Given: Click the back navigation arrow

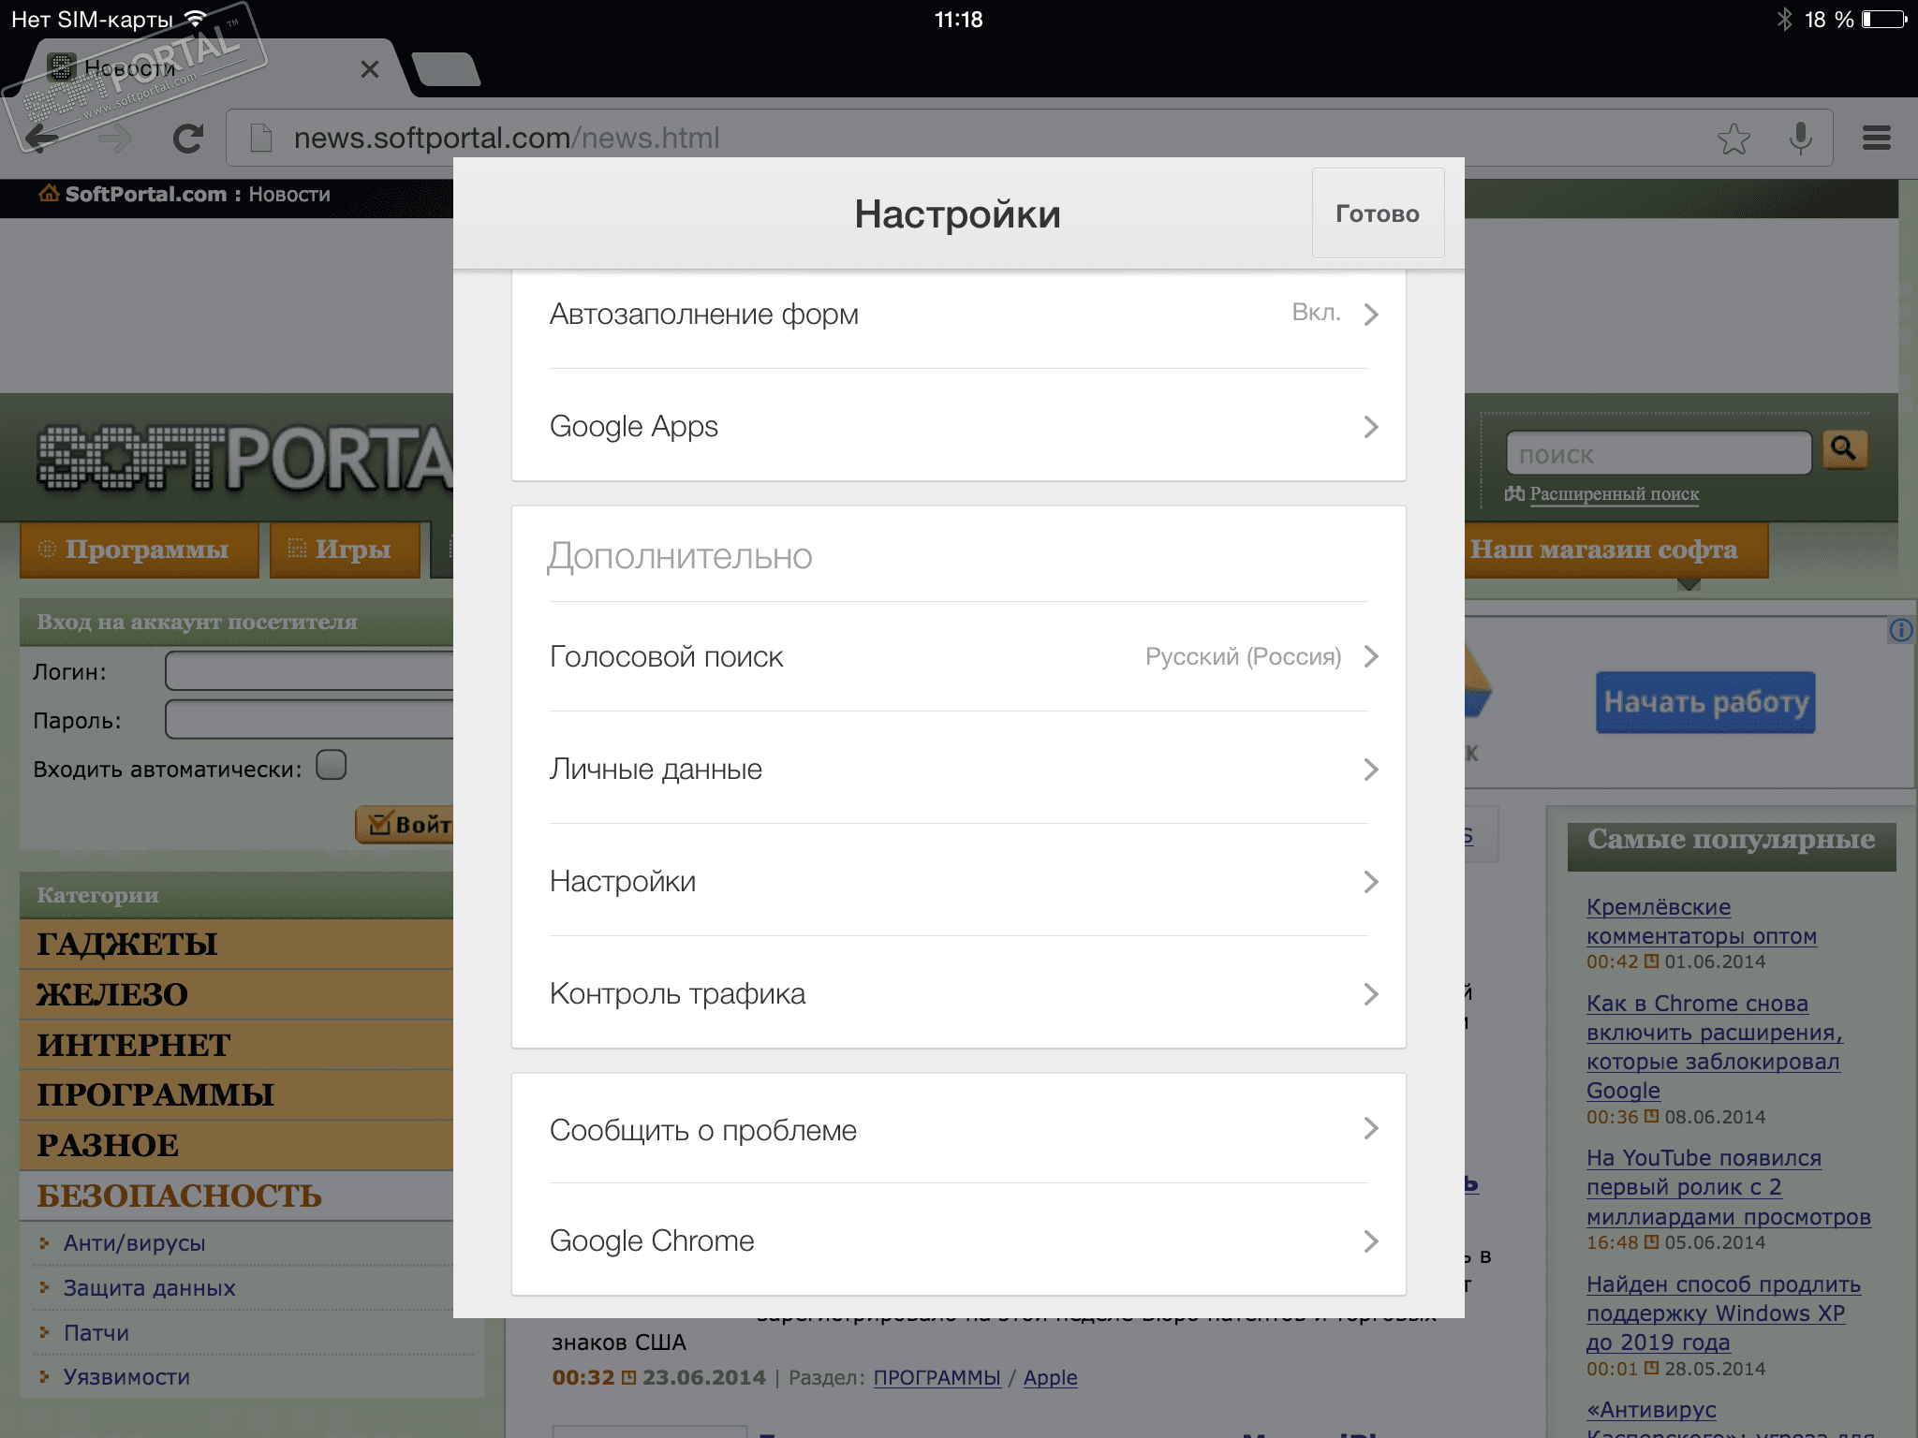Looking at the screenshot, I should pyautogui.click(x=41, y=139).
